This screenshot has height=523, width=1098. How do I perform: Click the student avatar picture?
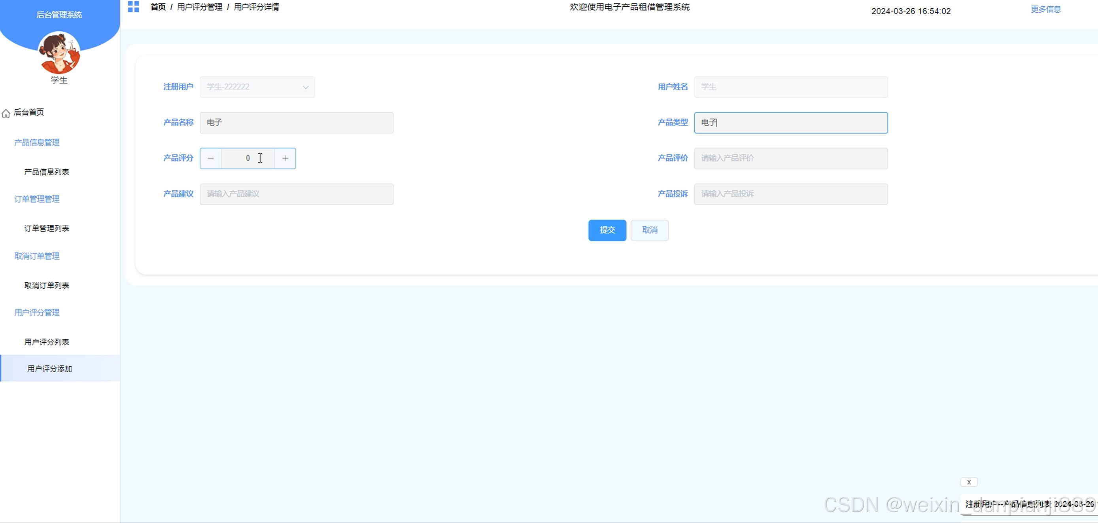[59, 53]
